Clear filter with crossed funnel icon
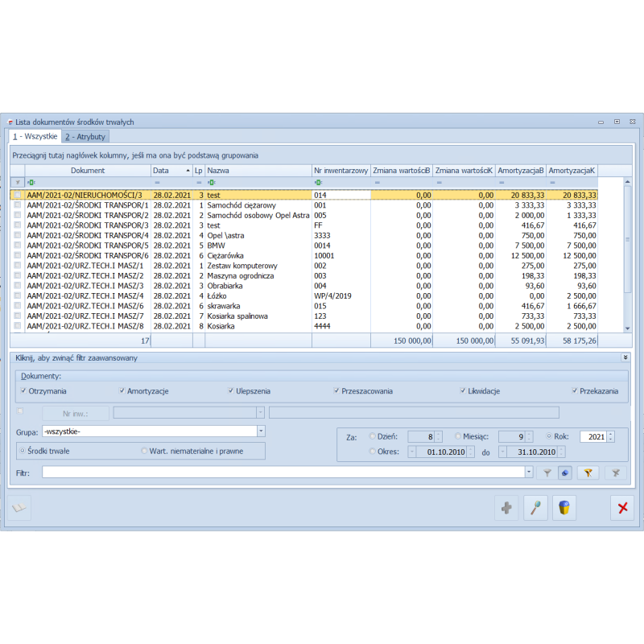The height and width of the screenshot is (644, 644). coord(616,473)
